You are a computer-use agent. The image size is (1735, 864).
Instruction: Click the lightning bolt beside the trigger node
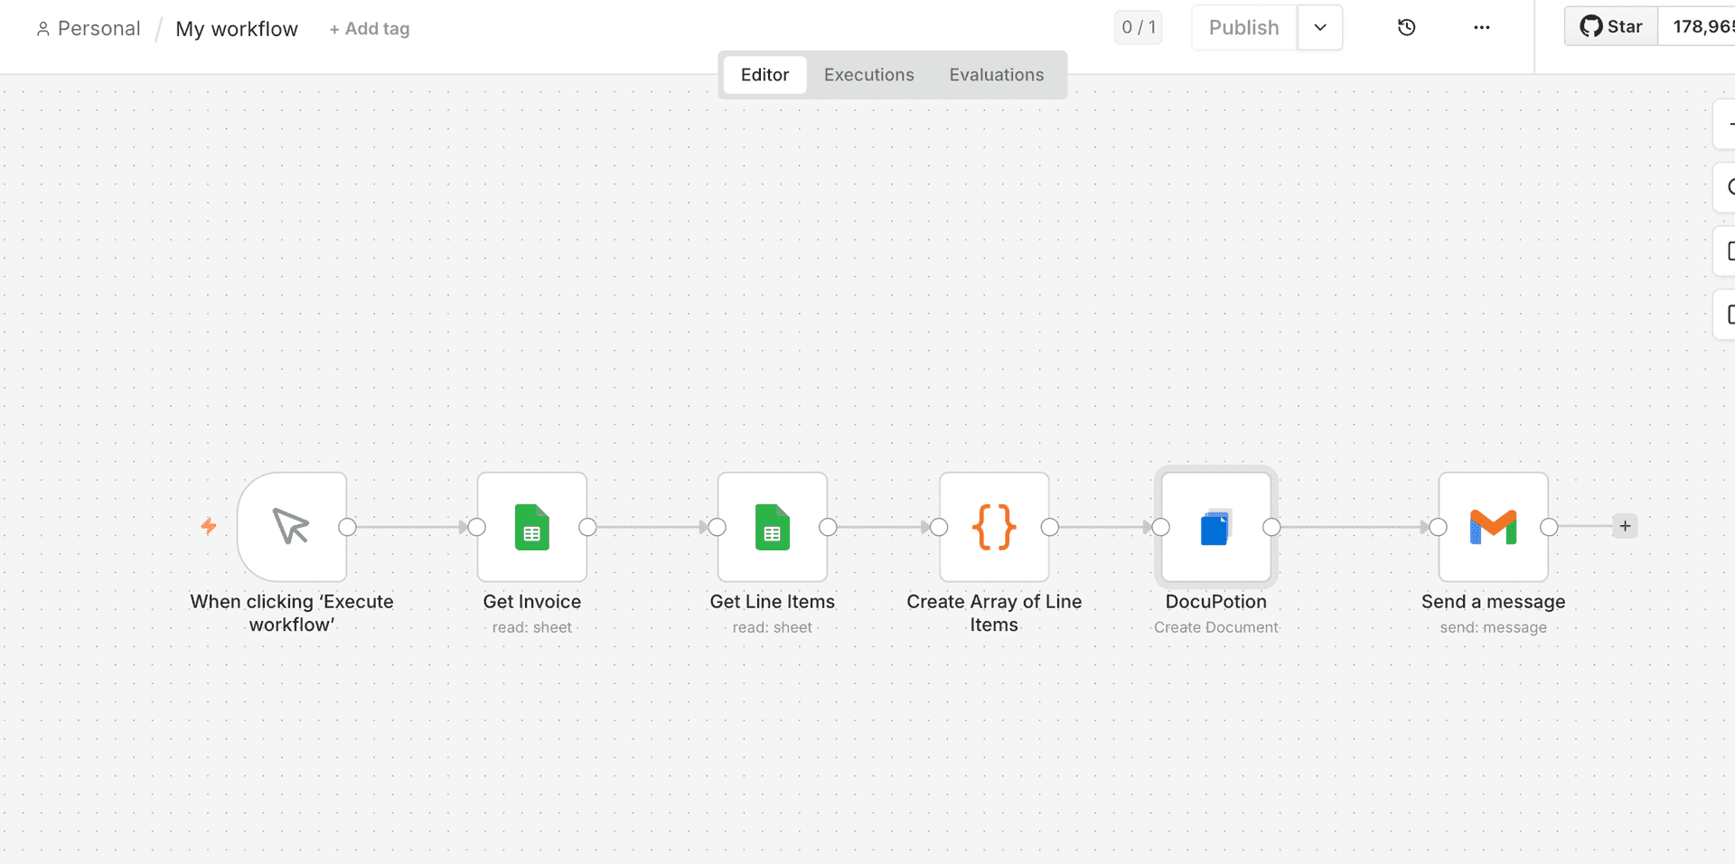coord(209,525)
